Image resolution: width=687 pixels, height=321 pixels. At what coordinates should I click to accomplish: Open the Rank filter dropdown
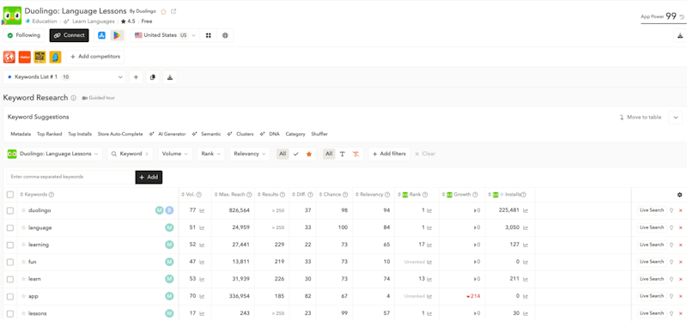211,154
